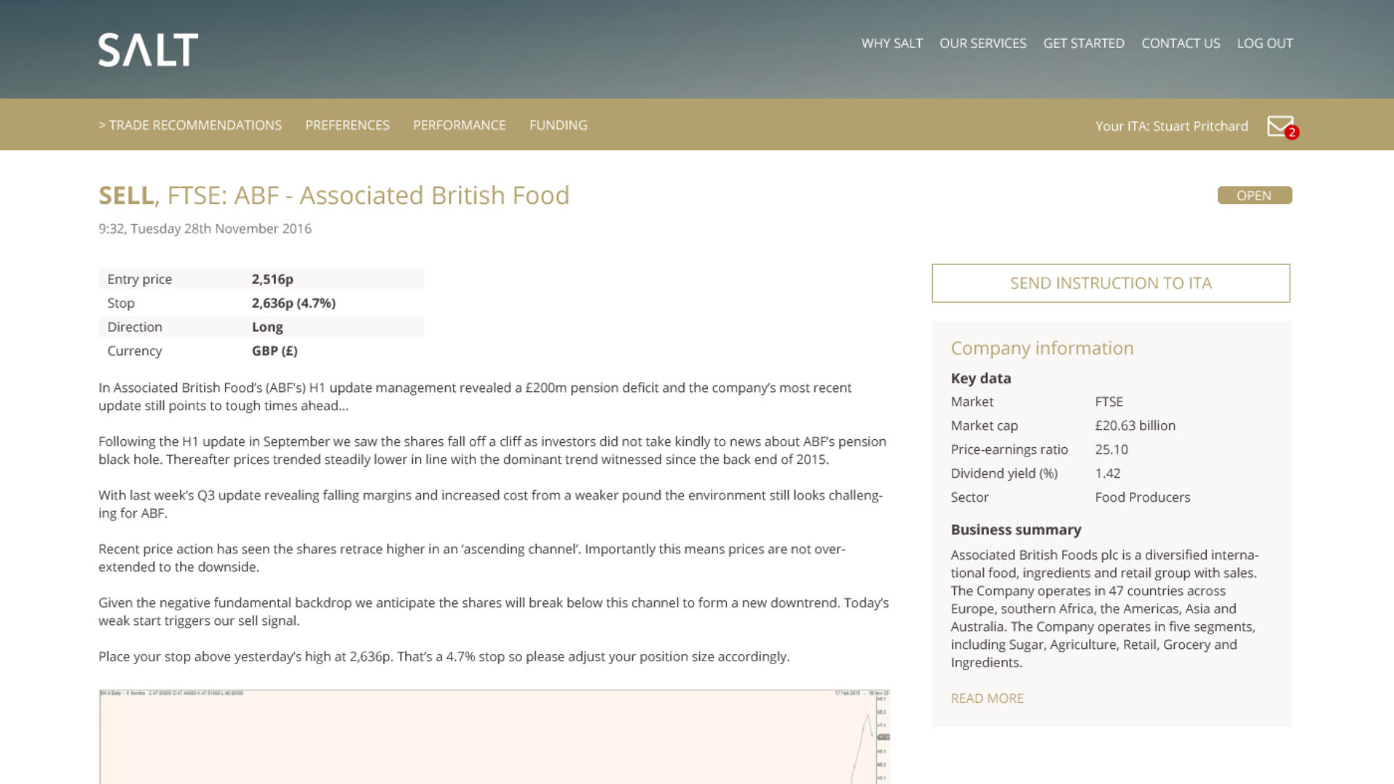Open the WHY SALT page
Image resolution: width=1394 pixels, height=784 pixels.
click(x=892, y=44)
